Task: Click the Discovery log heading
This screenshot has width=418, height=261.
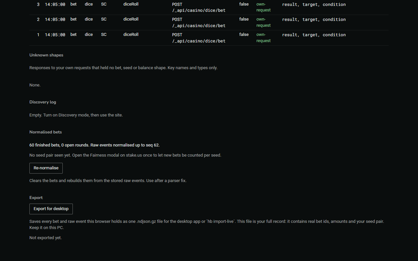Action: (x=43, y=102)
